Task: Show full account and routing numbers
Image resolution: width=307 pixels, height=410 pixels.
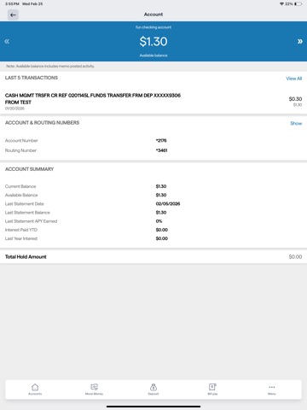Action: click(296, 123)
